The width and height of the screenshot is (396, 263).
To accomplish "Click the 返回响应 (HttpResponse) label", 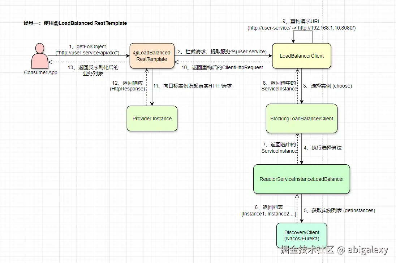I will click(x=127, y=86).
